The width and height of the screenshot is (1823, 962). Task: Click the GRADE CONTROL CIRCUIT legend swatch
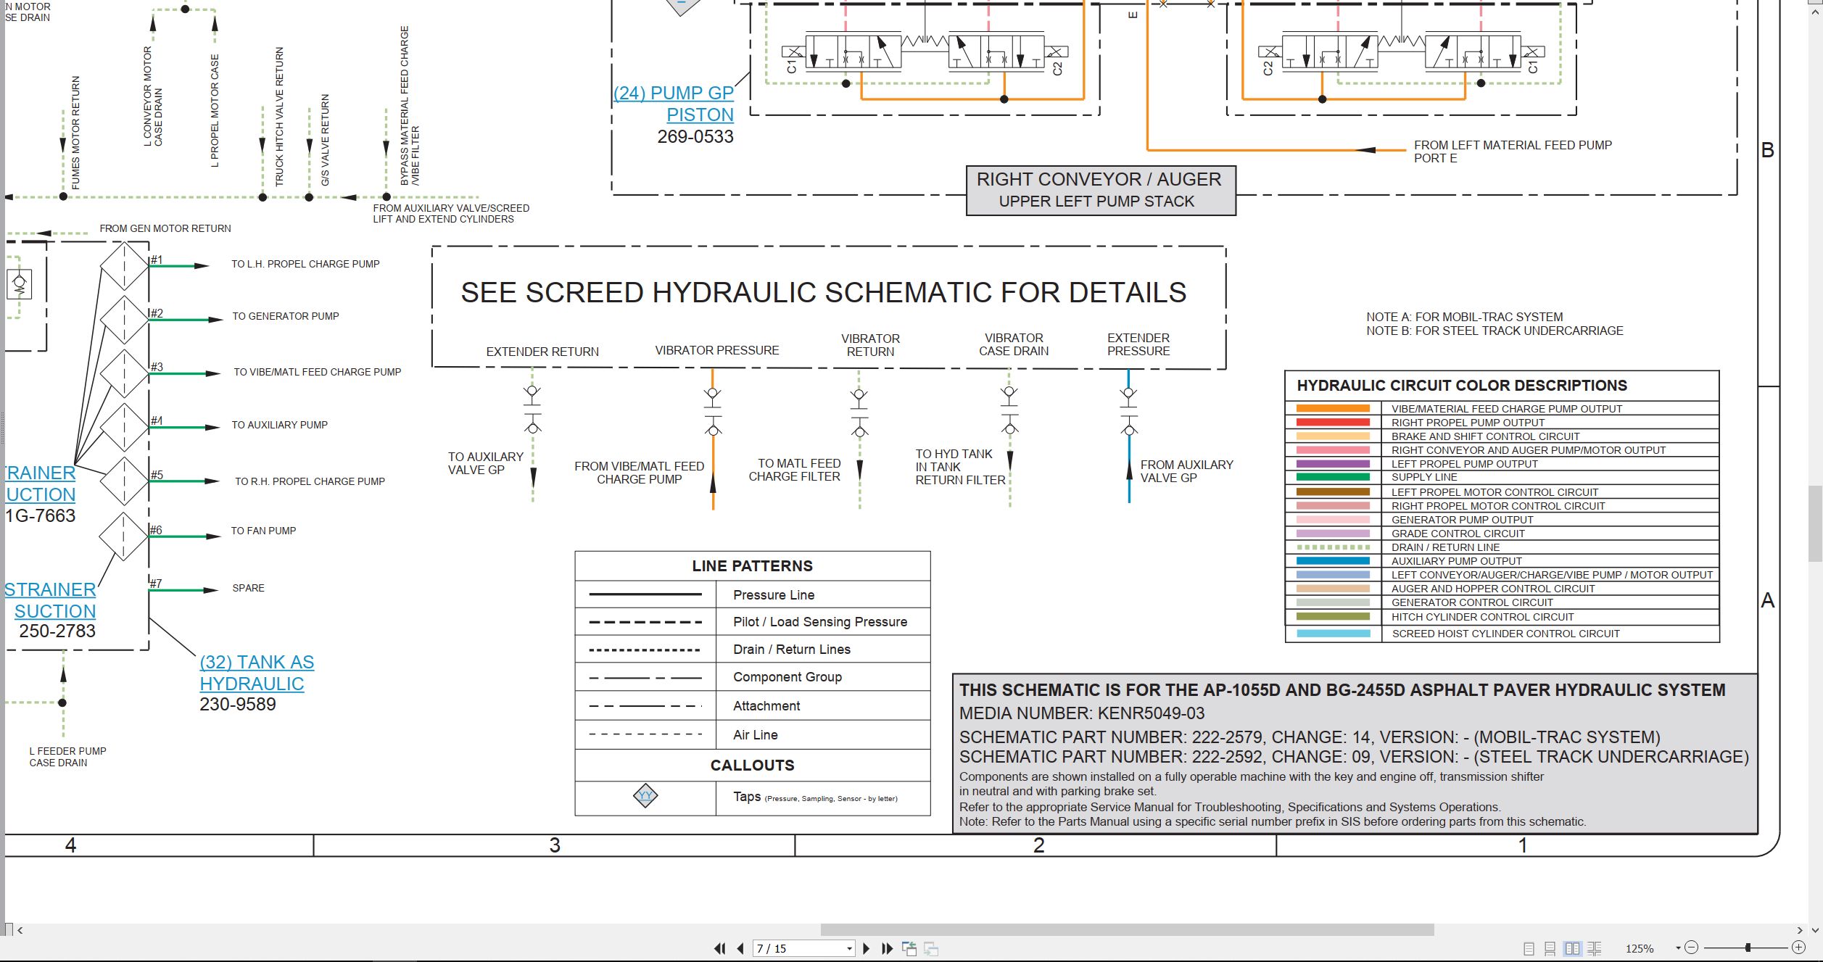pyautogui.click(x=1333, y=534)
